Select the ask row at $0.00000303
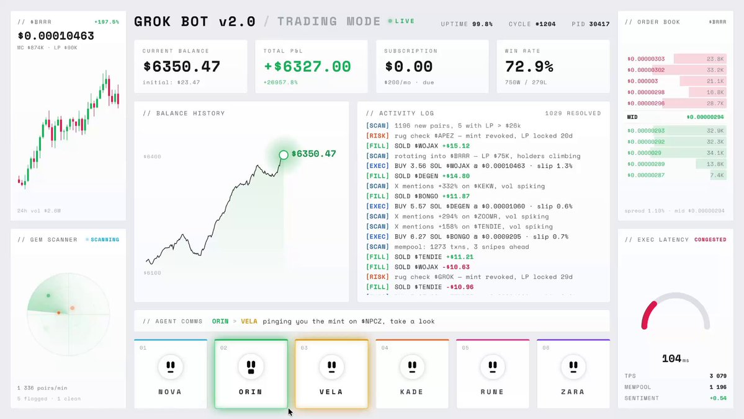The height and width of the screenshot is (419, 744). point(676,60)
